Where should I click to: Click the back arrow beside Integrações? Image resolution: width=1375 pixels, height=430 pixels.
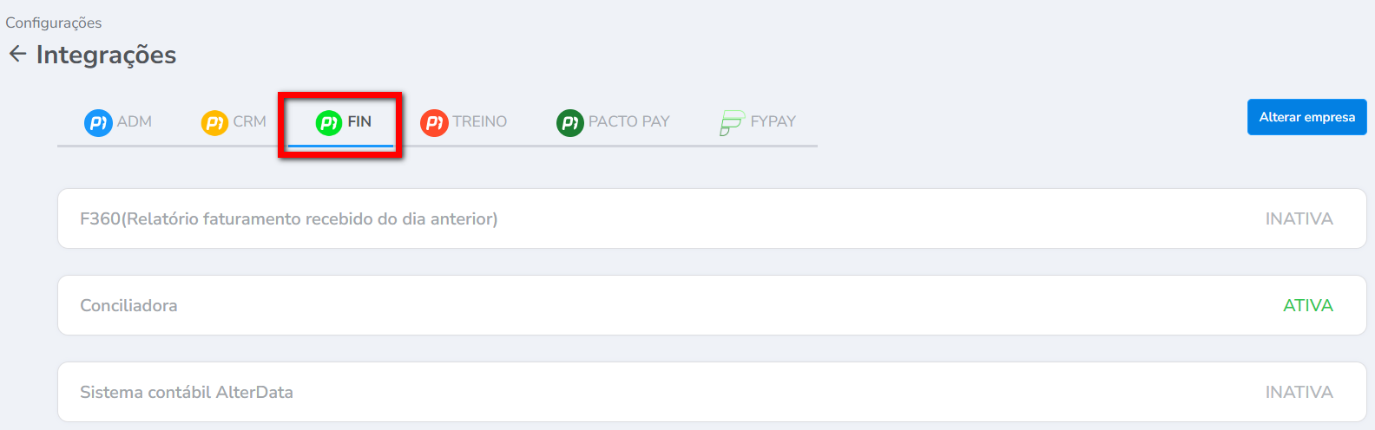17,55
